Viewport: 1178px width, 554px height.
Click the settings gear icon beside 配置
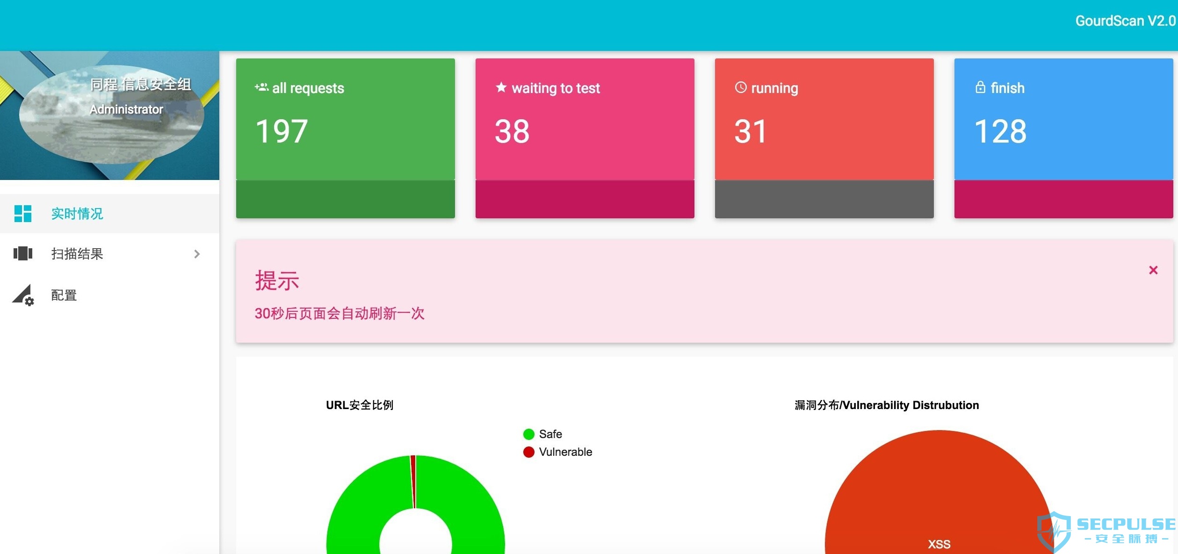23,295
